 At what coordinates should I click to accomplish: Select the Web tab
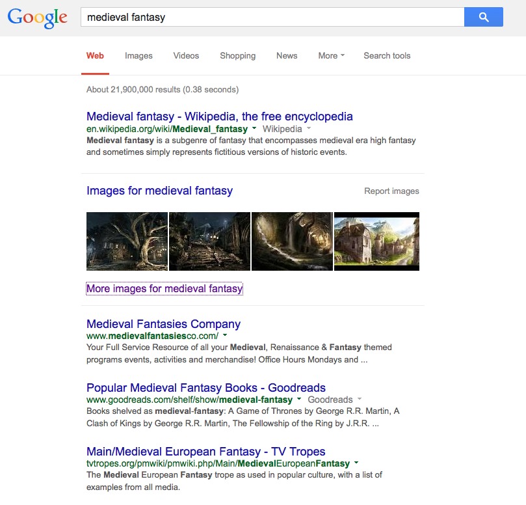pos(95,56)
